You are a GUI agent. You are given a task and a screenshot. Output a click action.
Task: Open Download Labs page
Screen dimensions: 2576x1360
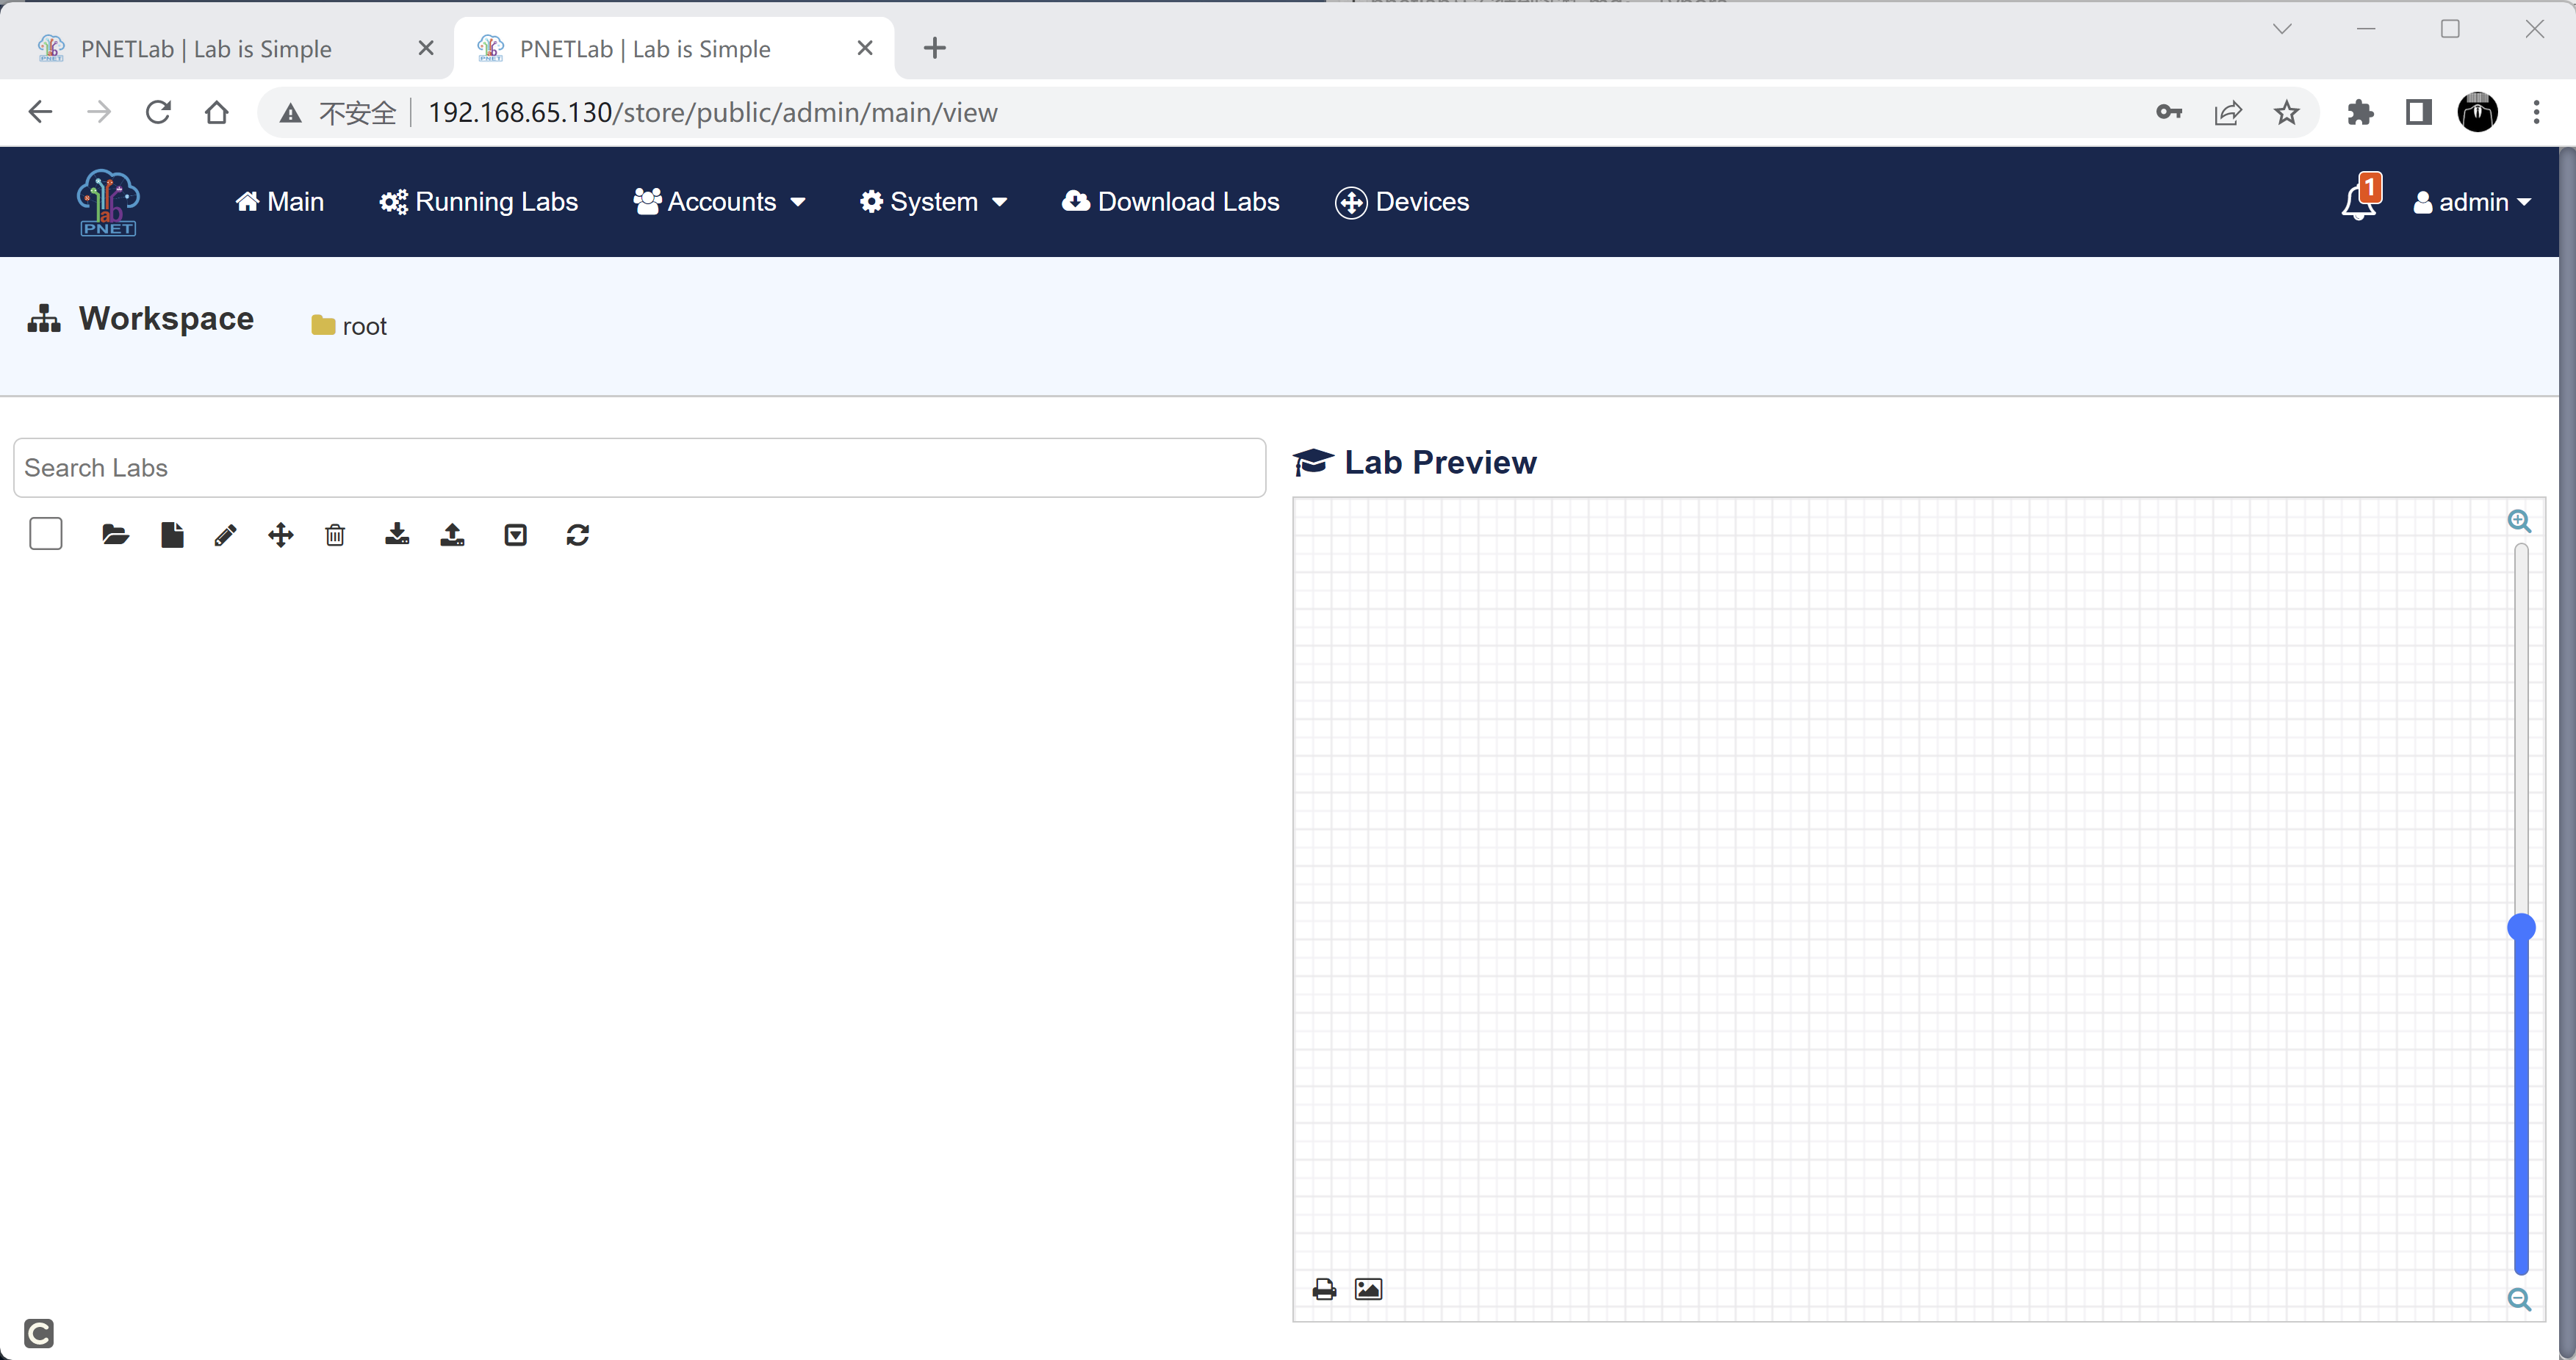click(1170, 202)
